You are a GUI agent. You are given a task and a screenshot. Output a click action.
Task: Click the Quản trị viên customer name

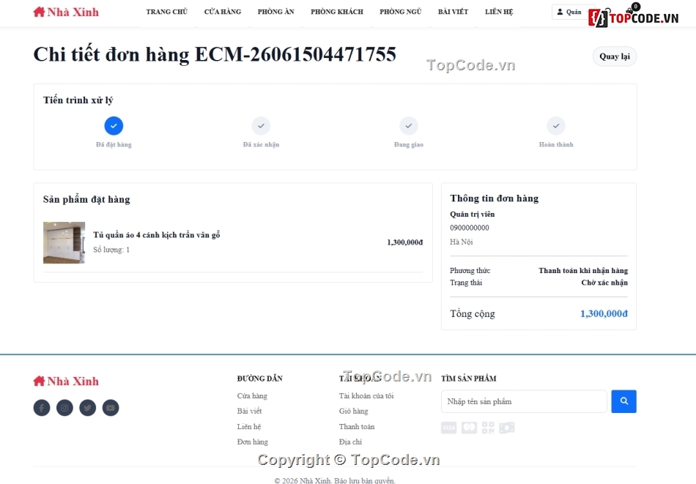[x=473, y=215]
